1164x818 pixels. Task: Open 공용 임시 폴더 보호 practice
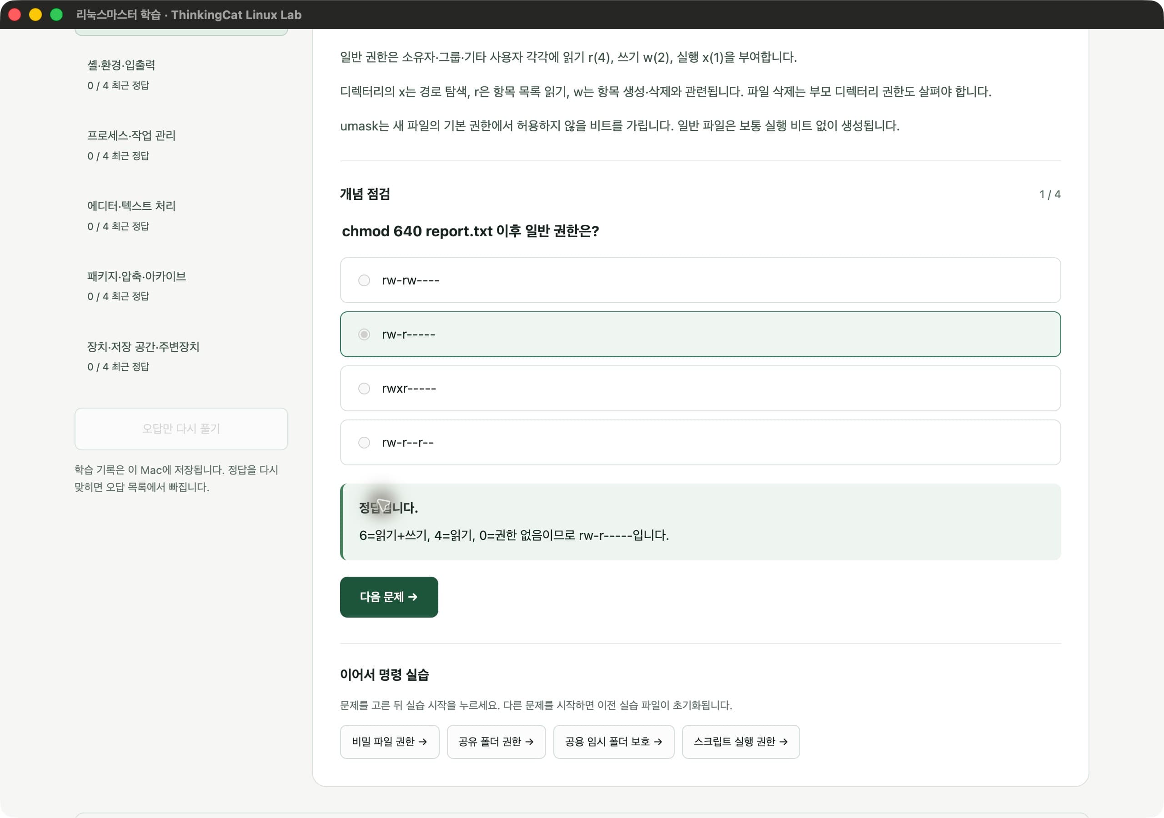(613, 742)
